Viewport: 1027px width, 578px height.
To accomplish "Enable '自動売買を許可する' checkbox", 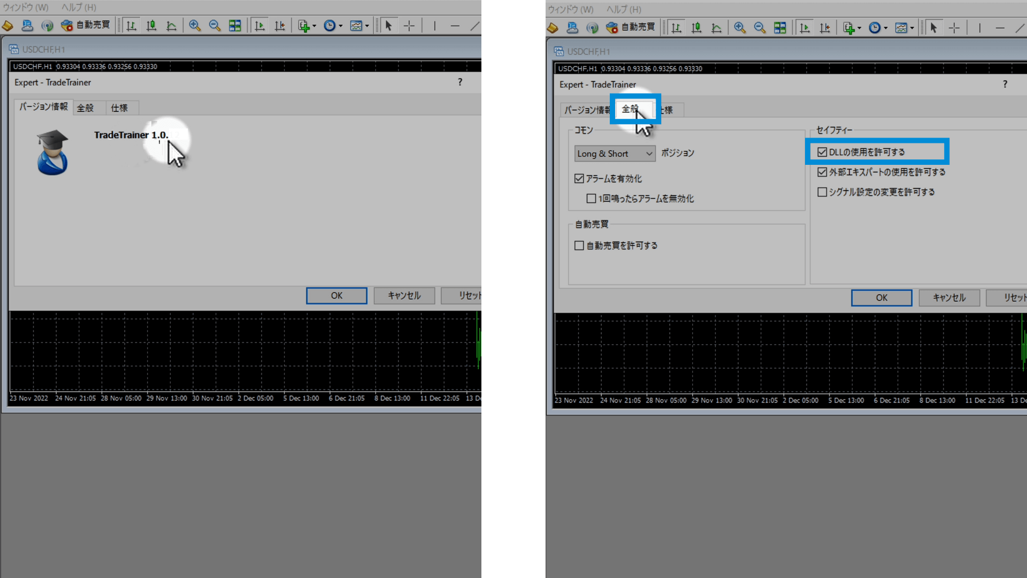I will pyautogui.click(x=579, y=246).
